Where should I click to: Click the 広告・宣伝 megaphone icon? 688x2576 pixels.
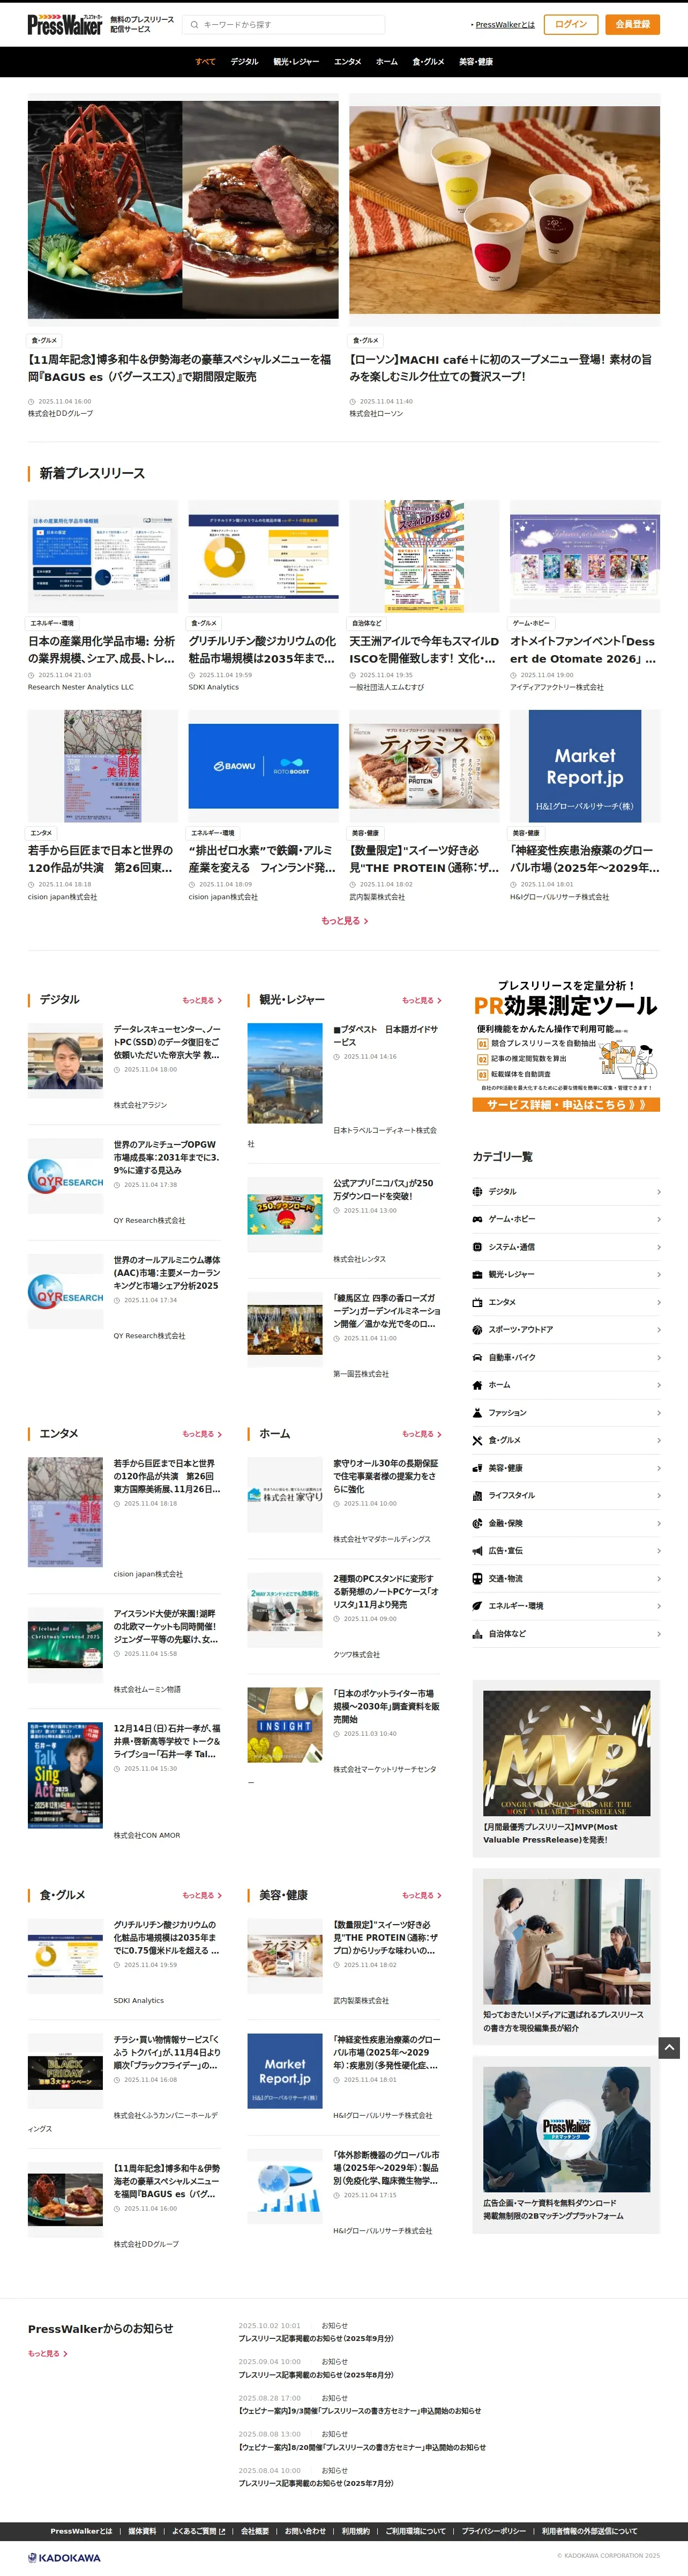477,1551
